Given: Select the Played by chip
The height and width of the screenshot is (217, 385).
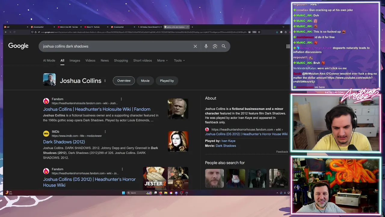Looking at the screenshot, I should (167, 81).
